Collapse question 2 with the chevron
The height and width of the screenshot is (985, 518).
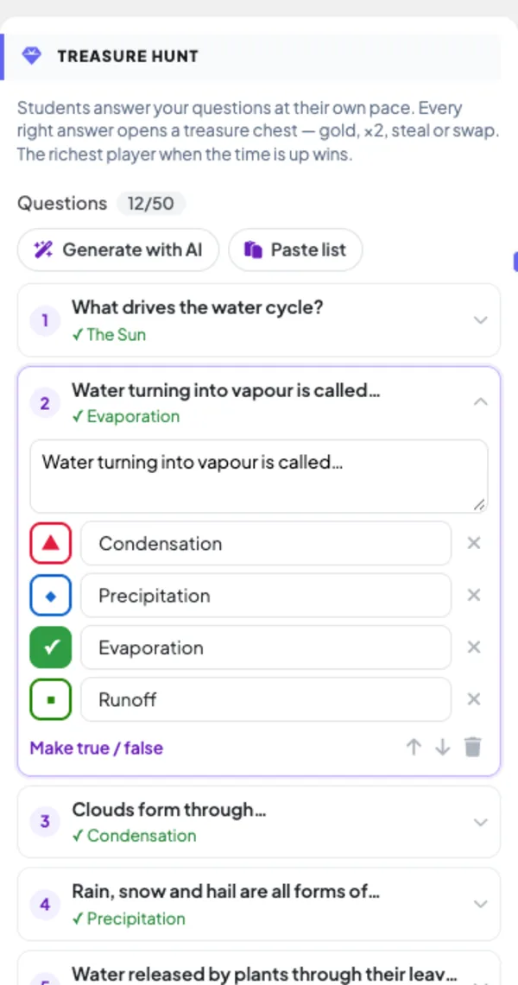pos(480,401)
